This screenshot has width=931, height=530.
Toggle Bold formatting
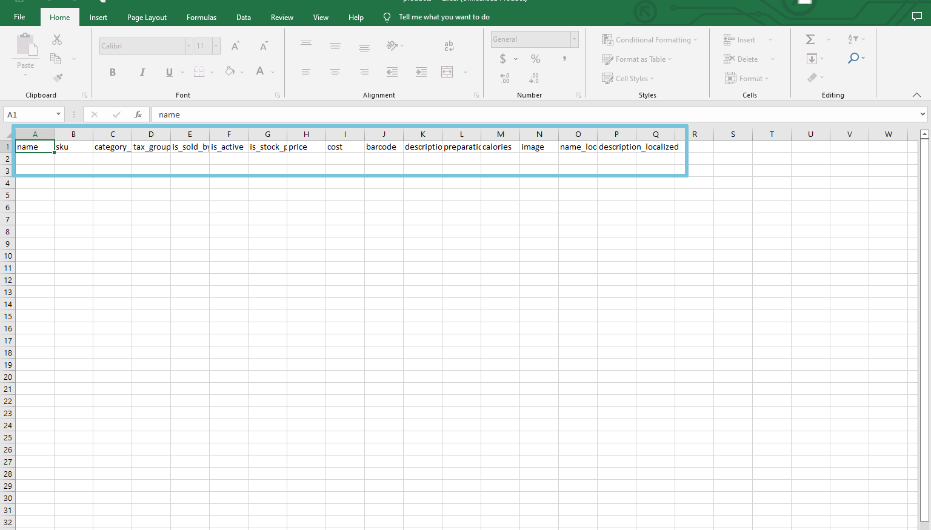[x=113, y=72]
